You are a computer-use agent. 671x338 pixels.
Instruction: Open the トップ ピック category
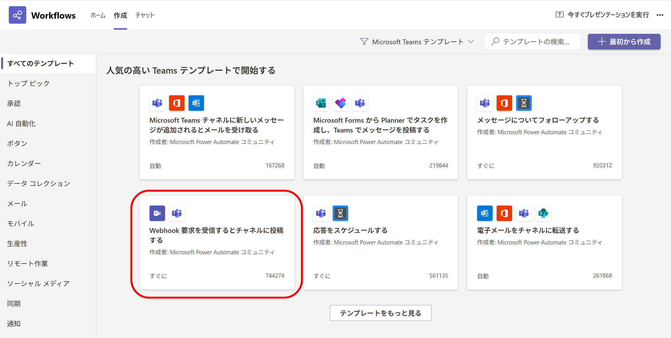(48, 83)
